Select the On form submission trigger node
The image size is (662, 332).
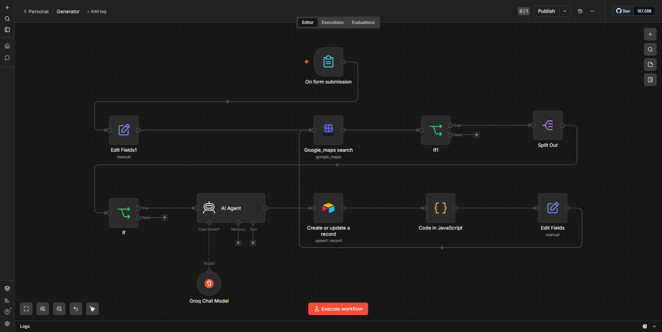pyautogui.click(x=329, y=62)
